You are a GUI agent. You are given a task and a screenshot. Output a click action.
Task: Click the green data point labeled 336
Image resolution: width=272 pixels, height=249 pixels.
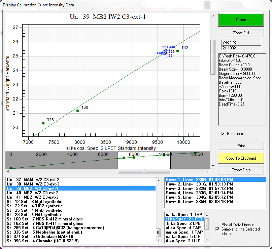pyautogui.click(x=43, y=123)
